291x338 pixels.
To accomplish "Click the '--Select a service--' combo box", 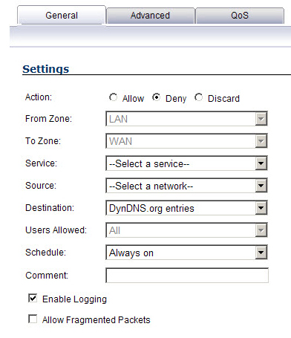I will click(x=186, y=163).
